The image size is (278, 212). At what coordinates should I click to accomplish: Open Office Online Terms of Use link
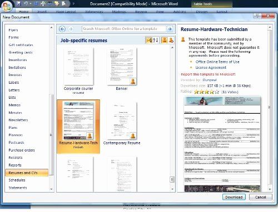tap(217, 62)
